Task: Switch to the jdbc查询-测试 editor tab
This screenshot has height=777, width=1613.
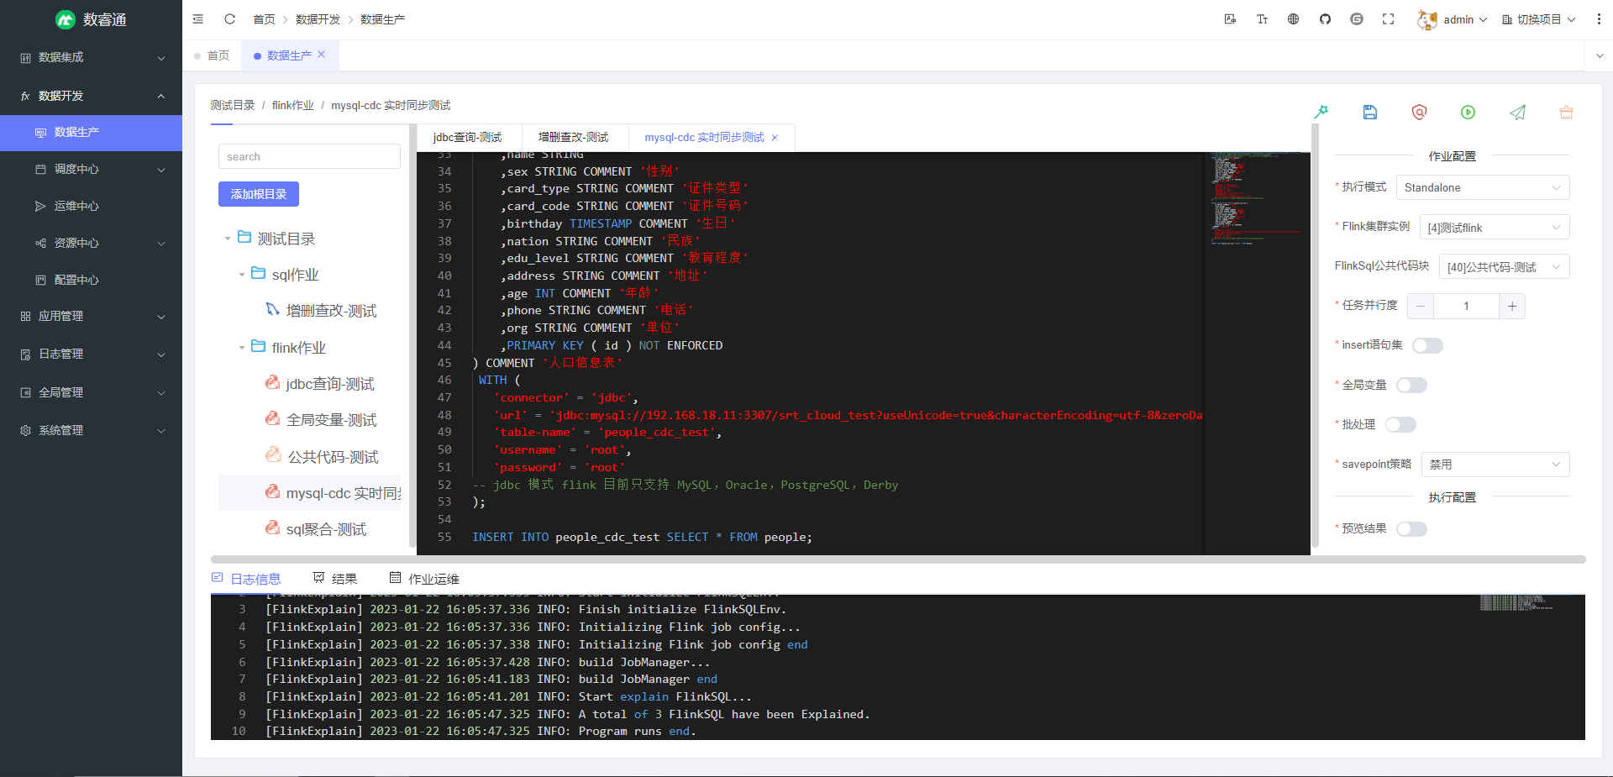Action: 468,138
